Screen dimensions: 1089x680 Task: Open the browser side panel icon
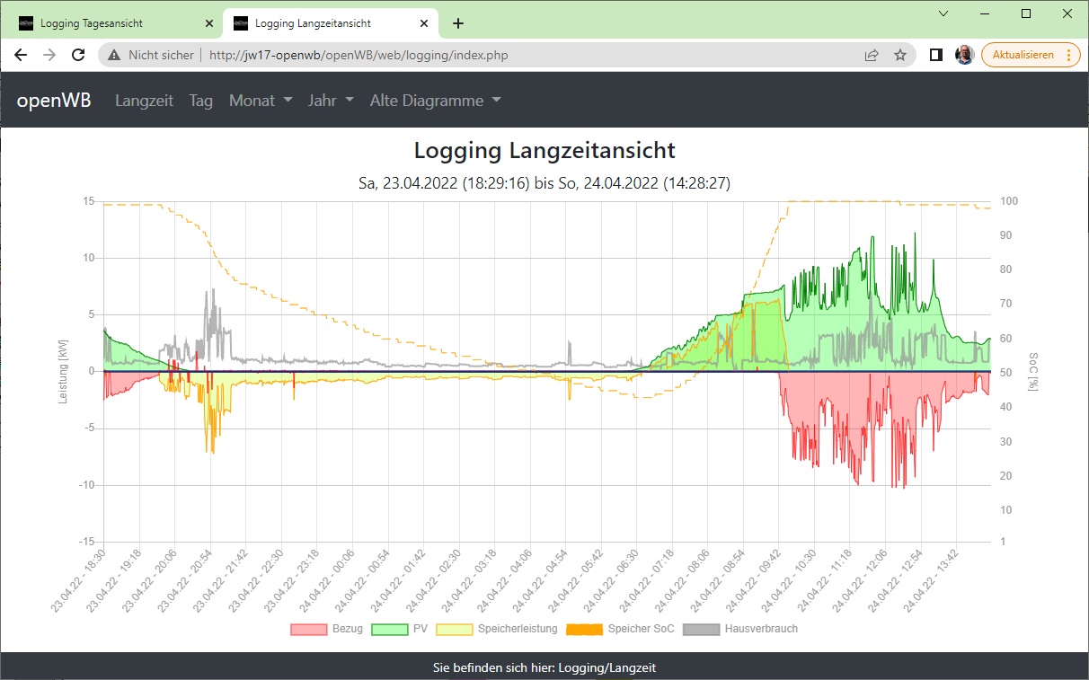click(935, 55)
